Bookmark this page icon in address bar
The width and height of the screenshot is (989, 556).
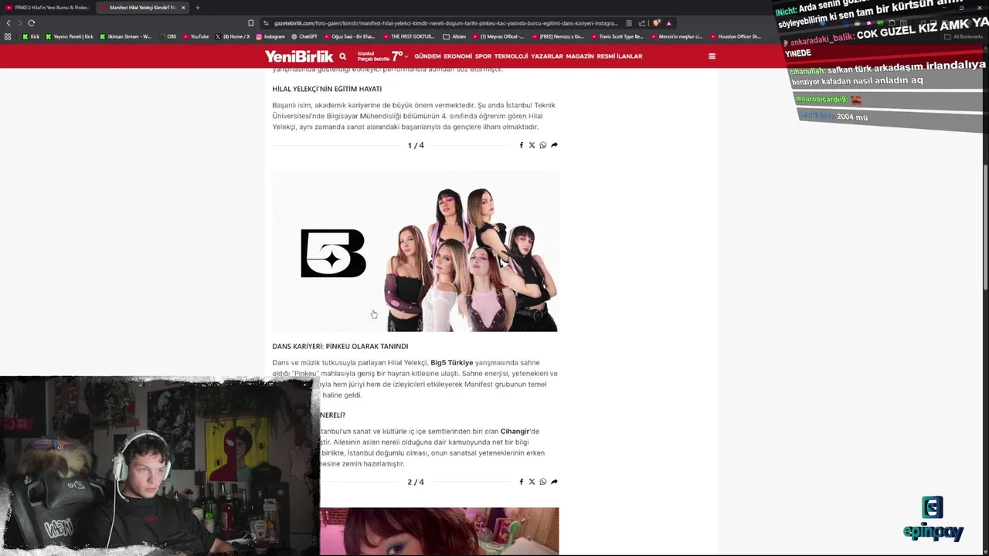pyautogui.click(x=250, y=23)
